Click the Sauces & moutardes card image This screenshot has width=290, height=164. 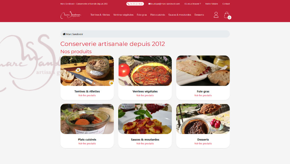coord(145,119)
